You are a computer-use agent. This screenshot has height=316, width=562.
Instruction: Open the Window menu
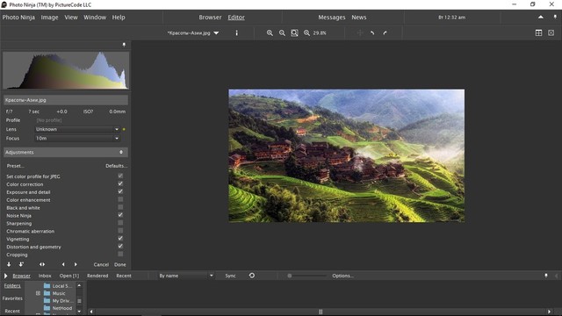pyautogui.click(x=95, y=18)
